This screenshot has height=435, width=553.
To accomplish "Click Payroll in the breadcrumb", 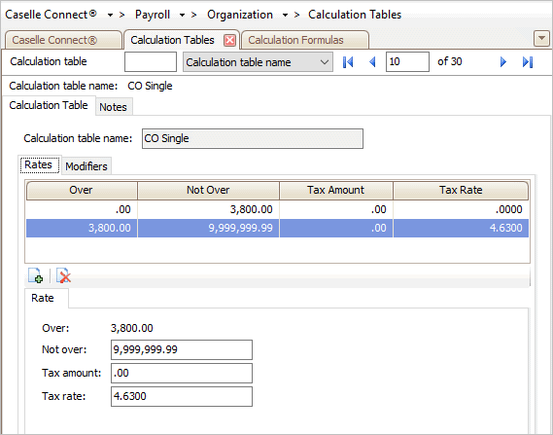I will point(153,15).
